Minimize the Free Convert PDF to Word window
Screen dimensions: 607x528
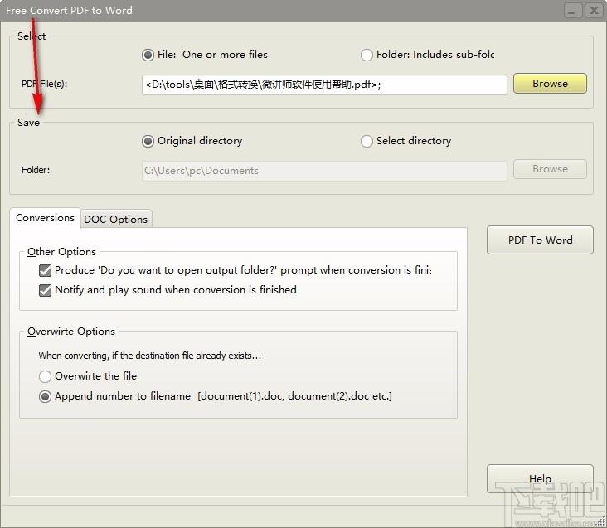[572, 11]
